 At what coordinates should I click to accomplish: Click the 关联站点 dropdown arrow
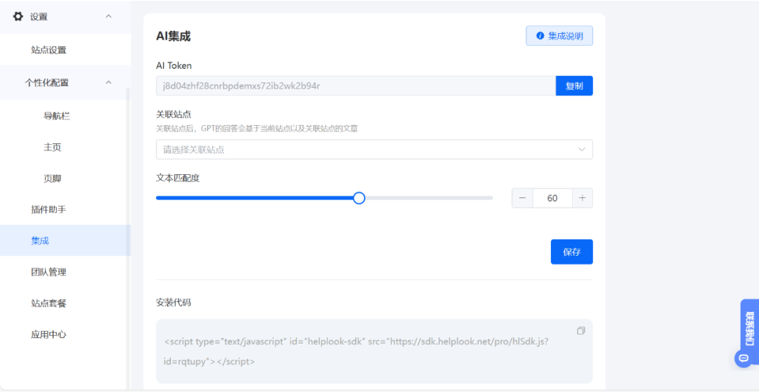tap(582, 150)
